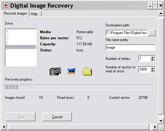Select the Recover images tab
Image resolution: width=165 pixels, height=131 pixels.
click(x=15, y=13)
